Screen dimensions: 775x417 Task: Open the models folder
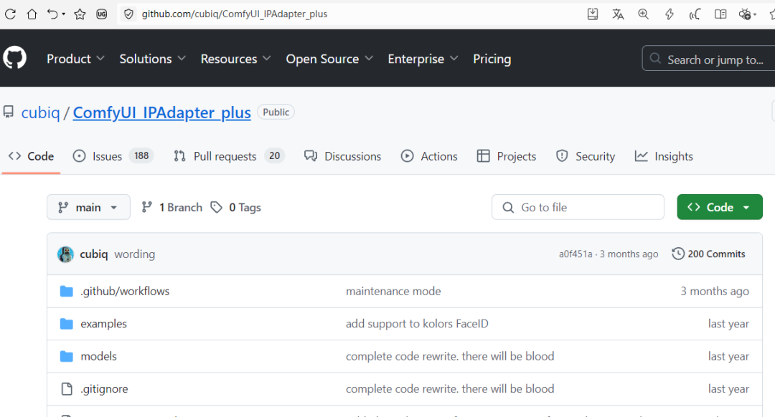click(99, 356)
